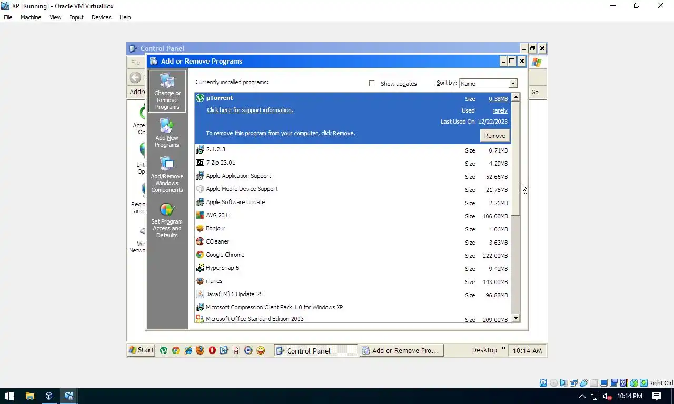Select Apple Software Update entry
The image size is (674, 404).
coord(352,202)
